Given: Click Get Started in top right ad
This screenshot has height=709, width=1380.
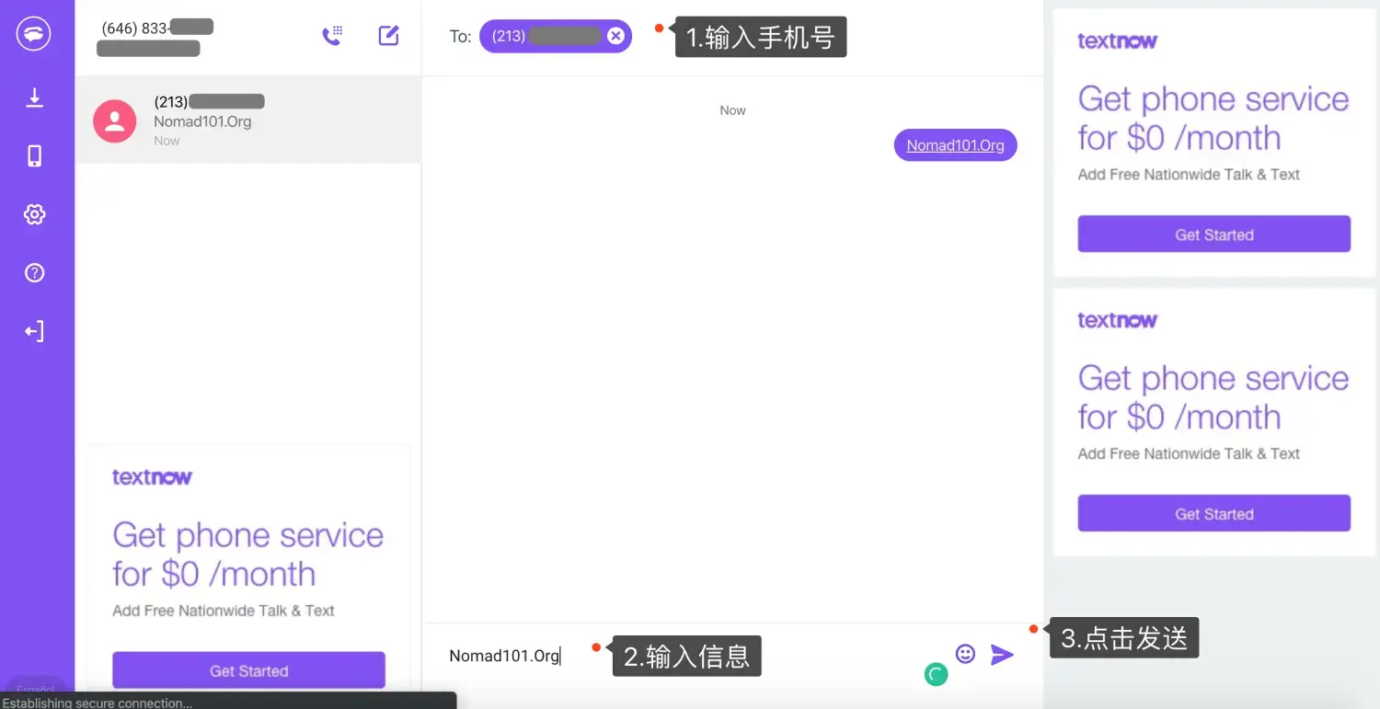Looking at the screenshot, I should pyautogui.click(x=1213, y=234).
